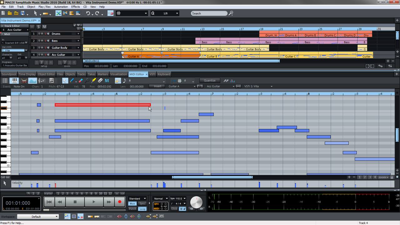Start playback with the play button

click(x=93, y=202)
